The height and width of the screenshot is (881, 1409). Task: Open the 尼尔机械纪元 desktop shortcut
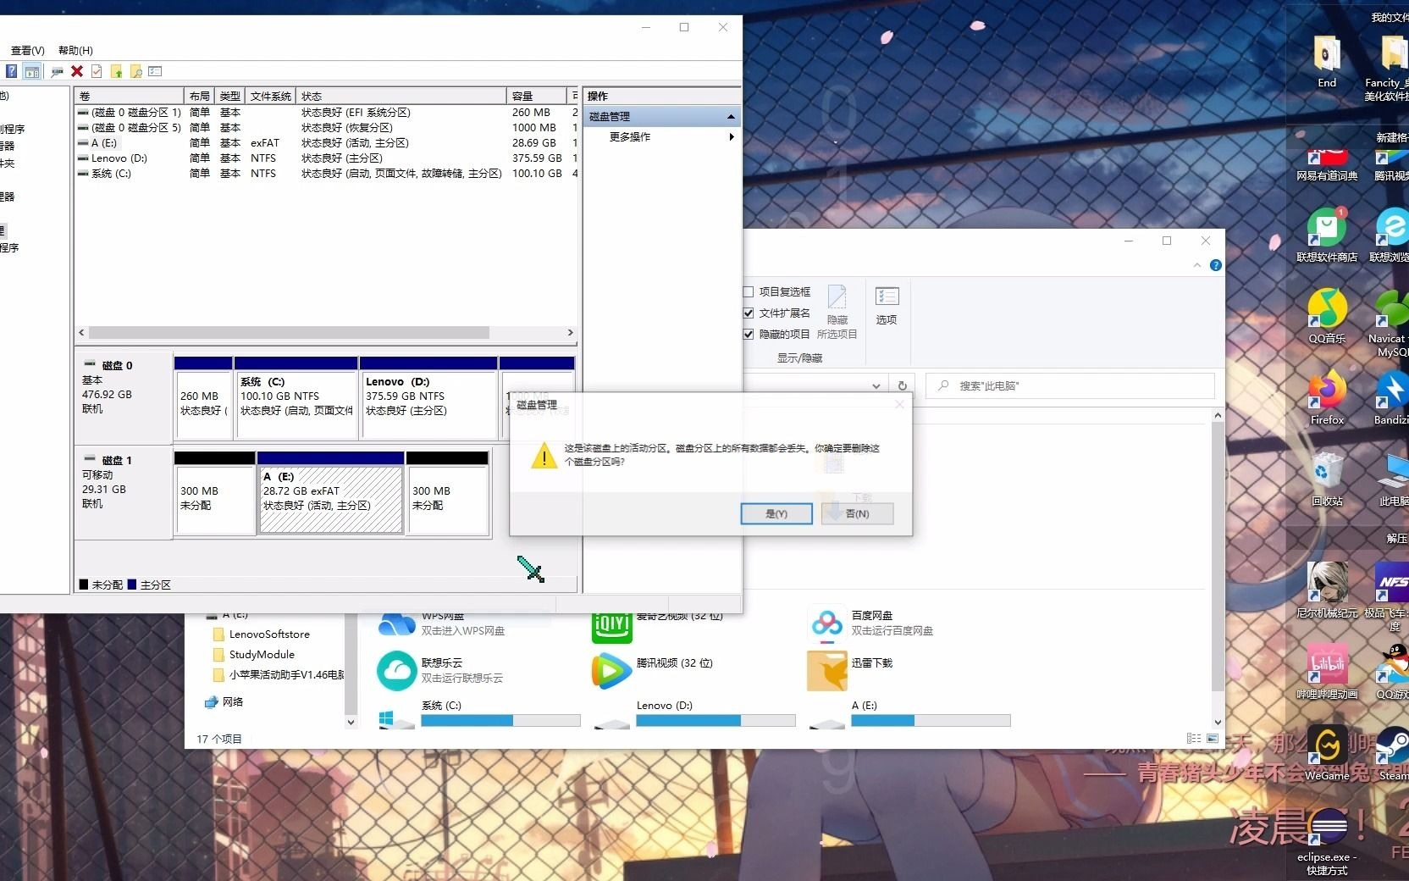point(1327,590)
